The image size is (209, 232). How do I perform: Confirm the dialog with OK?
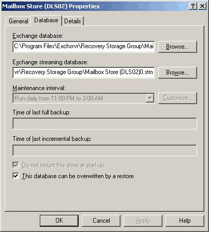click(59, 221)
